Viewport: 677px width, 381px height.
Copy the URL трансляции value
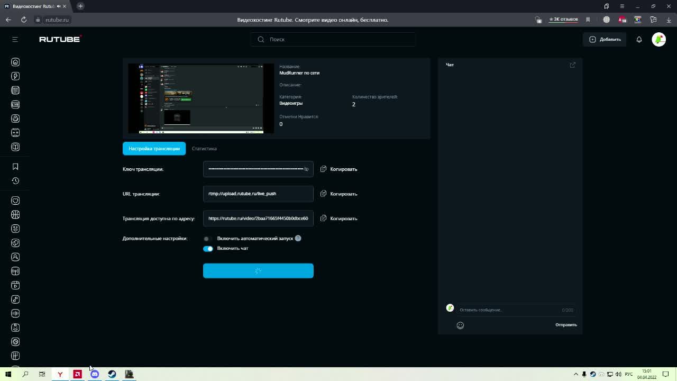pyautogui.click(x=339, y=194)
